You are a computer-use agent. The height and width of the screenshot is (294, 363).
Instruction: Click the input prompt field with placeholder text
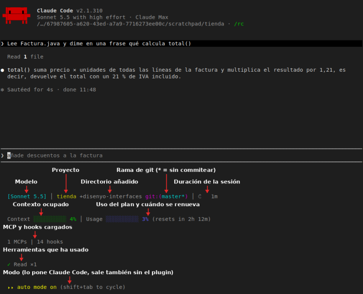(x=181, y=155)
